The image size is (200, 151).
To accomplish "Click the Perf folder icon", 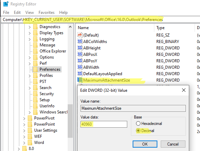I will (x=35, y=63).
